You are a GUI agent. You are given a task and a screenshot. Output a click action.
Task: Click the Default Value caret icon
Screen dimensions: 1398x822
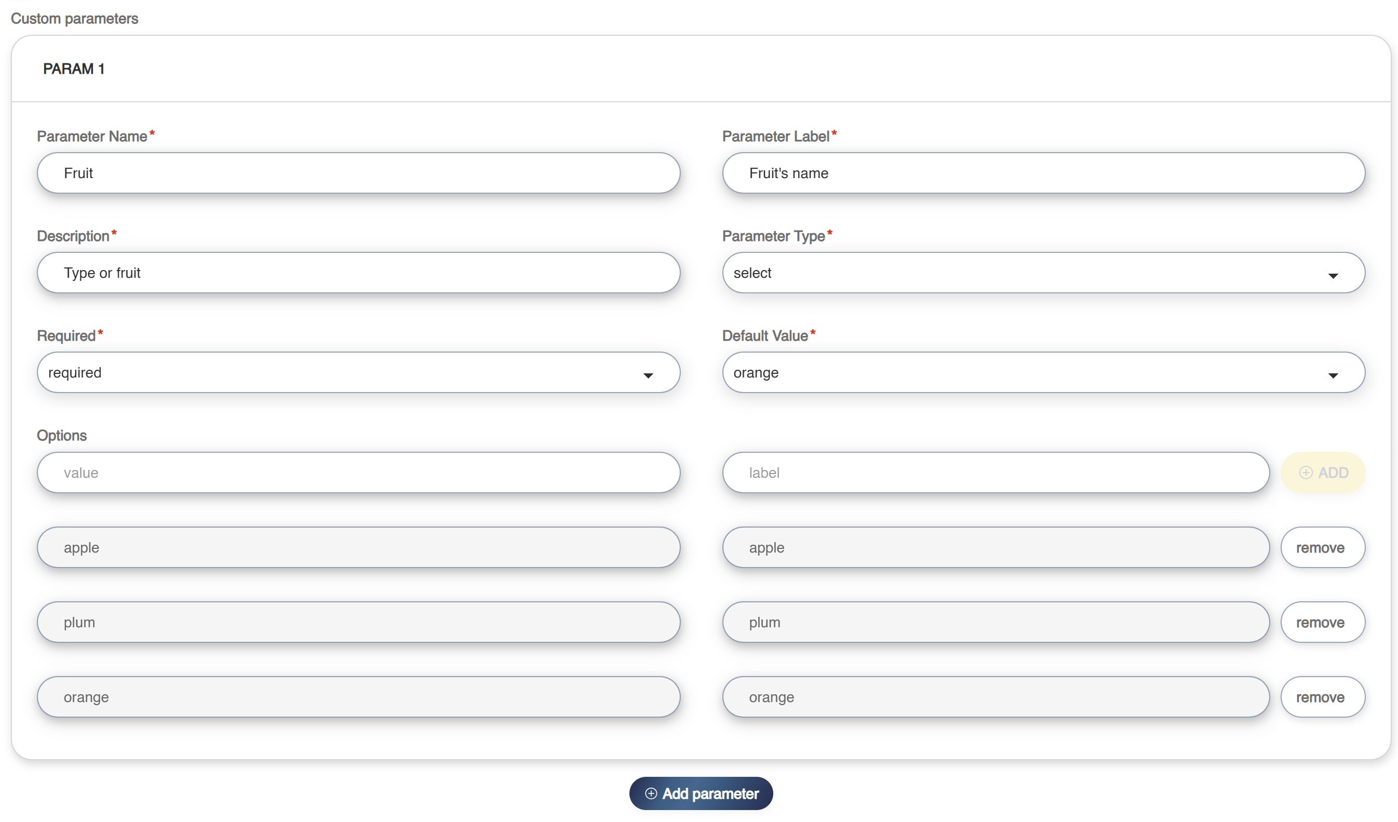pos(1333,375)
